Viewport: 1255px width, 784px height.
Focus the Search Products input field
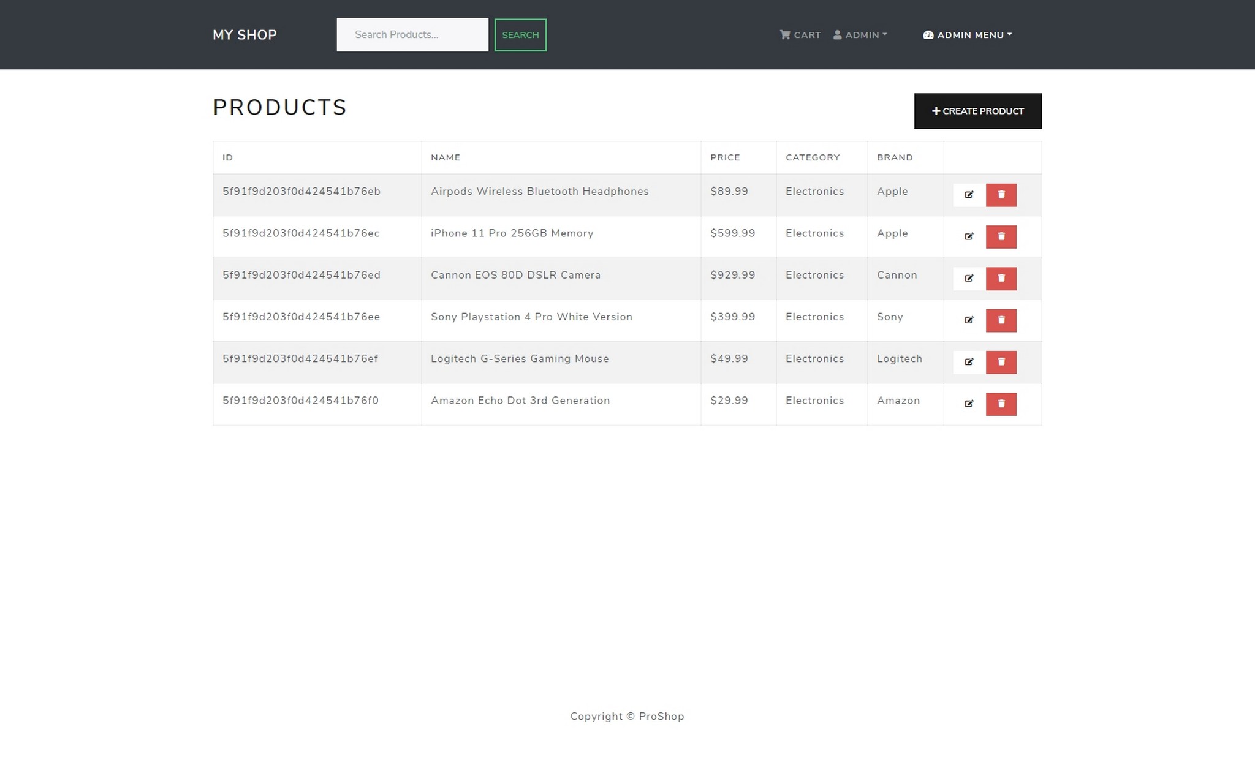click(x=412, y=35)
